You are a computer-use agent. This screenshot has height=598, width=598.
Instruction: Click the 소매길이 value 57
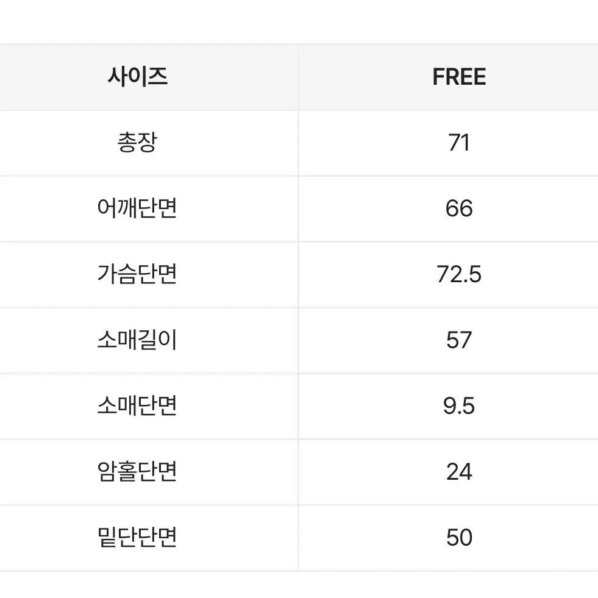(459, 340)
